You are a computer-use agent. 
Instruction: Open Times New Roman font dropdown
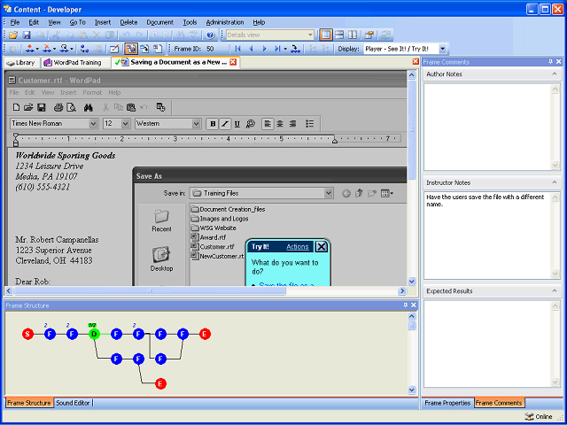click(93, 124)
